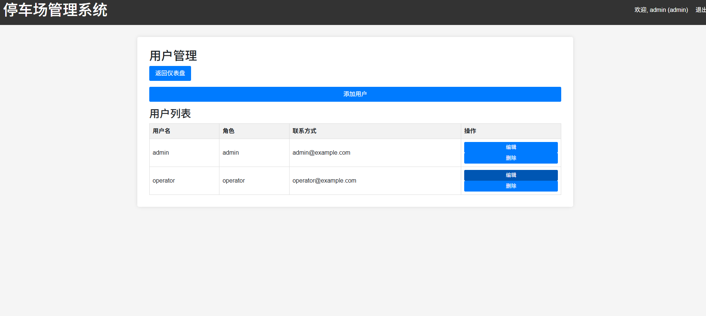The image size is (706, 316).
Task: Click the 用户管理 page heading
Action: [x=173, y=56]
